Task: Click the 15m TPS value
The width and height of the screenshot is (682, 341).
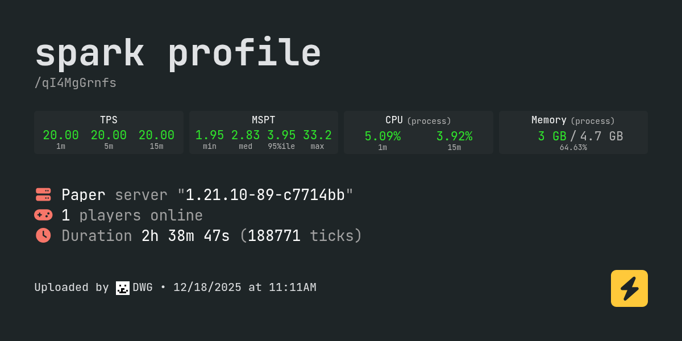Action: click(x=156, y=135)
